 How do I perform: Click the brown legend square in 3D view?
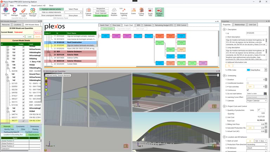click(46, 81)
